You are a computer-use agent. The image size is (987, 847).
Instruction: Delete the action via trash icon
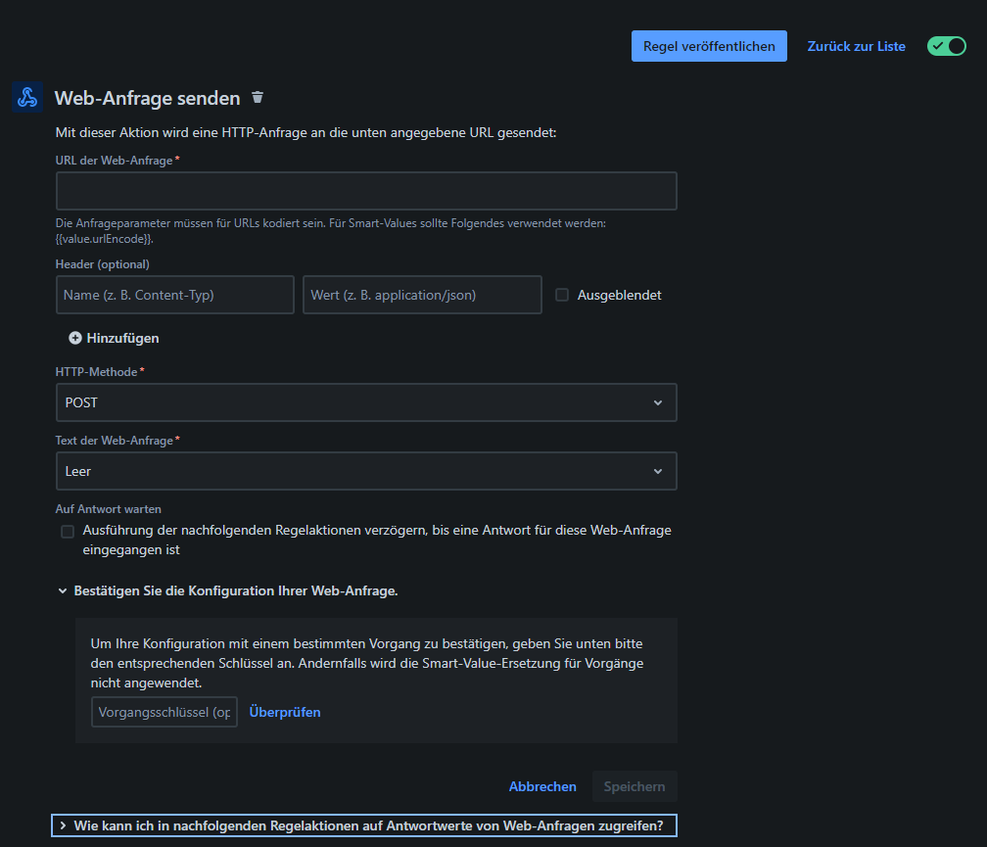click(258, 98)
